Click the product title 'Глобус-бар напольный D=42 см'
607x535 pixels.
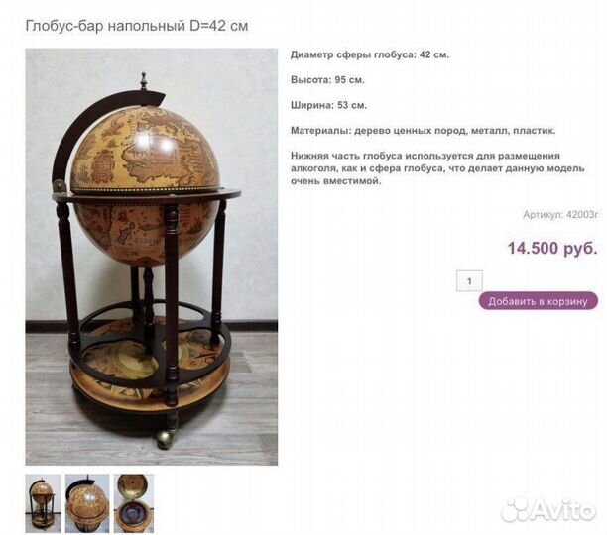[137, 26]
